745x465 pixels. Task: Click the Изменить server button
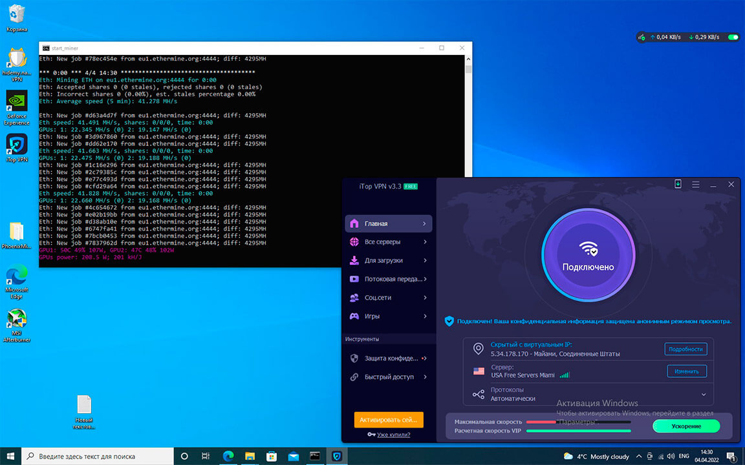click(687, 371)
